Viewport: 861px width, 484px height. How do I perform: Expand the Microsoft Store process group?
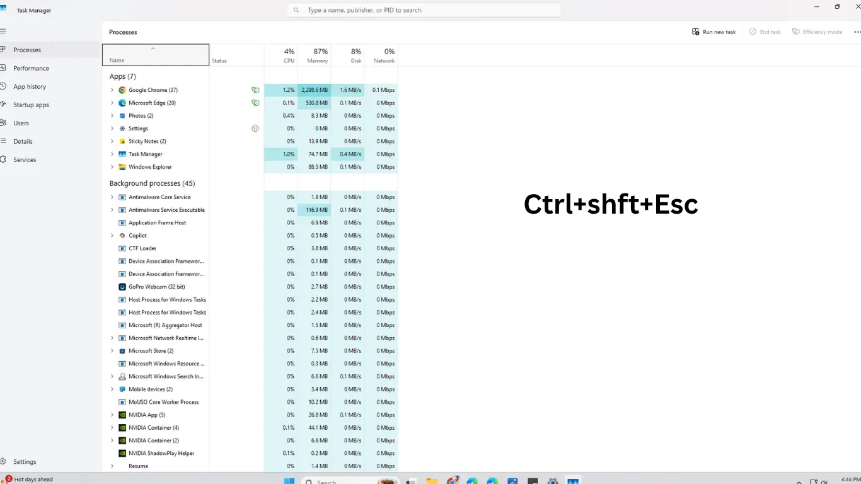coord(112,351)
